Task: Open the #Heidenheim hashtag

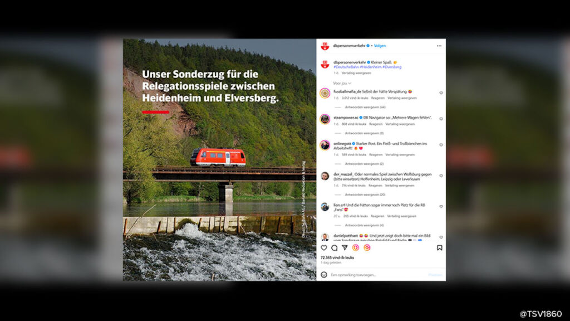Action: (371, 67)
